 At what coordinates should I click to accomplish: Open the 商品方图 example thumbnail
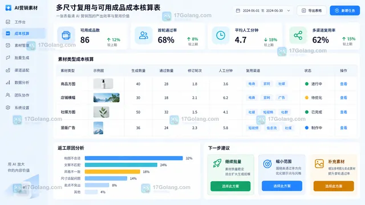point(103,84)
